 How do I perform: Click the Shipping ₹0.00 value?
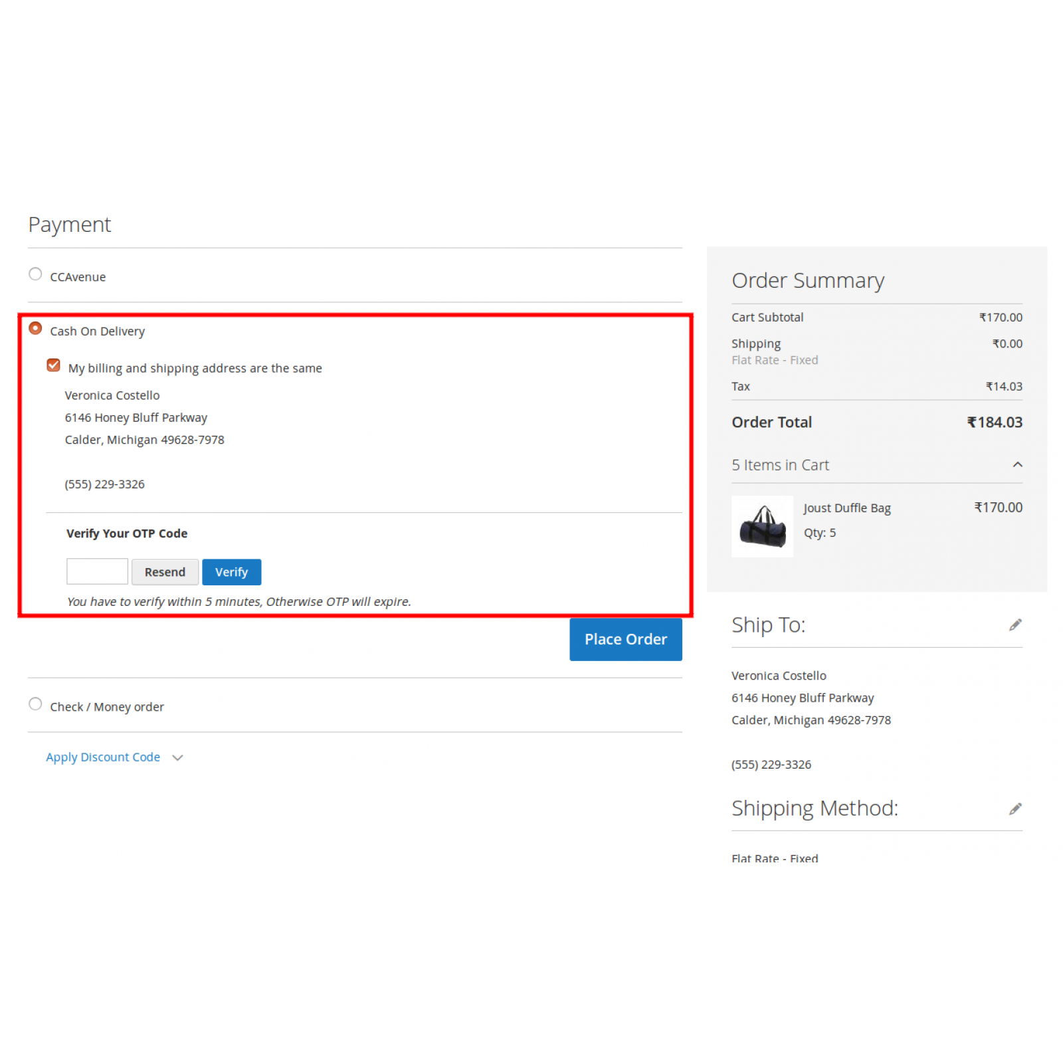click(1007, 344)
